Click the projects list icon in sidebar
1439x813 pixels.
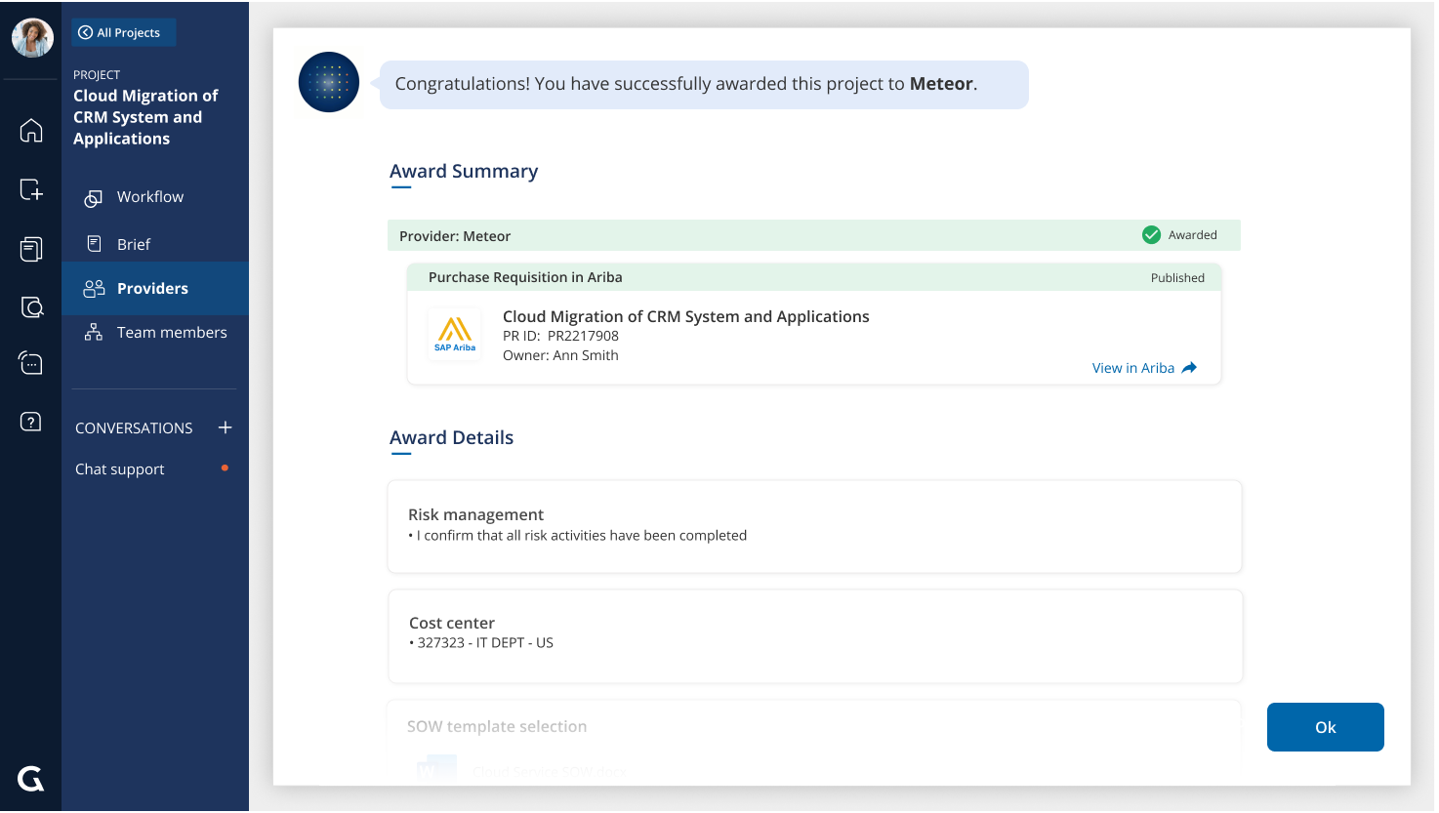[31, 249]
